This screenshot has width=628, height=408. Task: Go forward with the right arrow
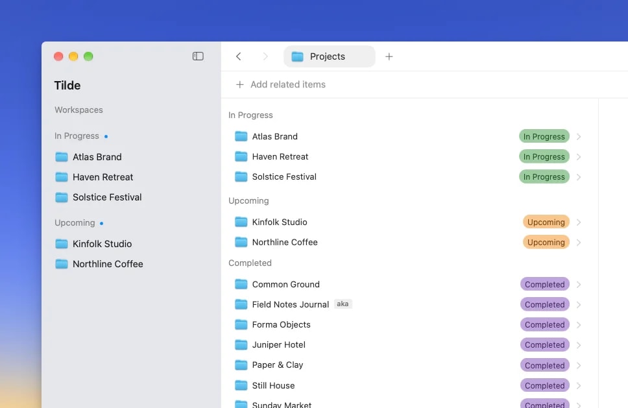tap(265, 56)
